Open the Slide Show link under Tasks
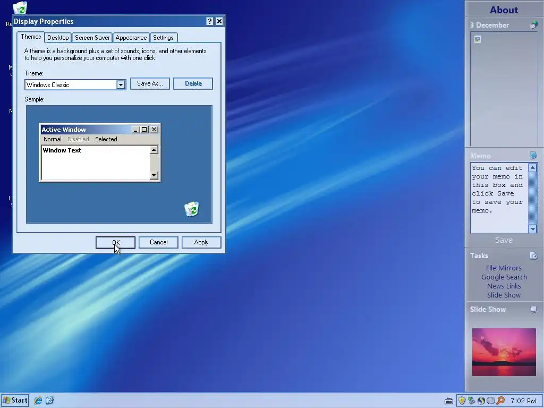544x408 pixels. [x=504, y=295]
